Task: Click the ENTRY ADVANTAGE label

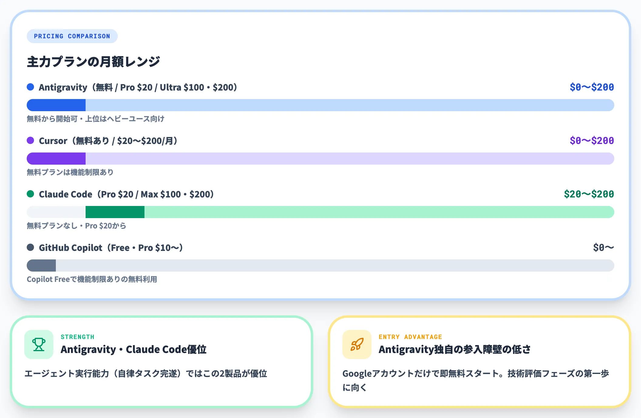Action: tap(410, 337)
